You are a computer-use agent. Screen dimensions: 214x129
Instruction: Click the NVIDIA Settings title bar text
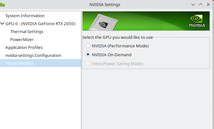105,4
